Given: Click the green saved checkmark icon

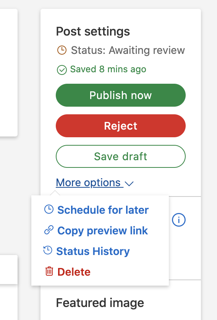Looking at the screenshot, I should pyautogui.click(x=62, y=70).
